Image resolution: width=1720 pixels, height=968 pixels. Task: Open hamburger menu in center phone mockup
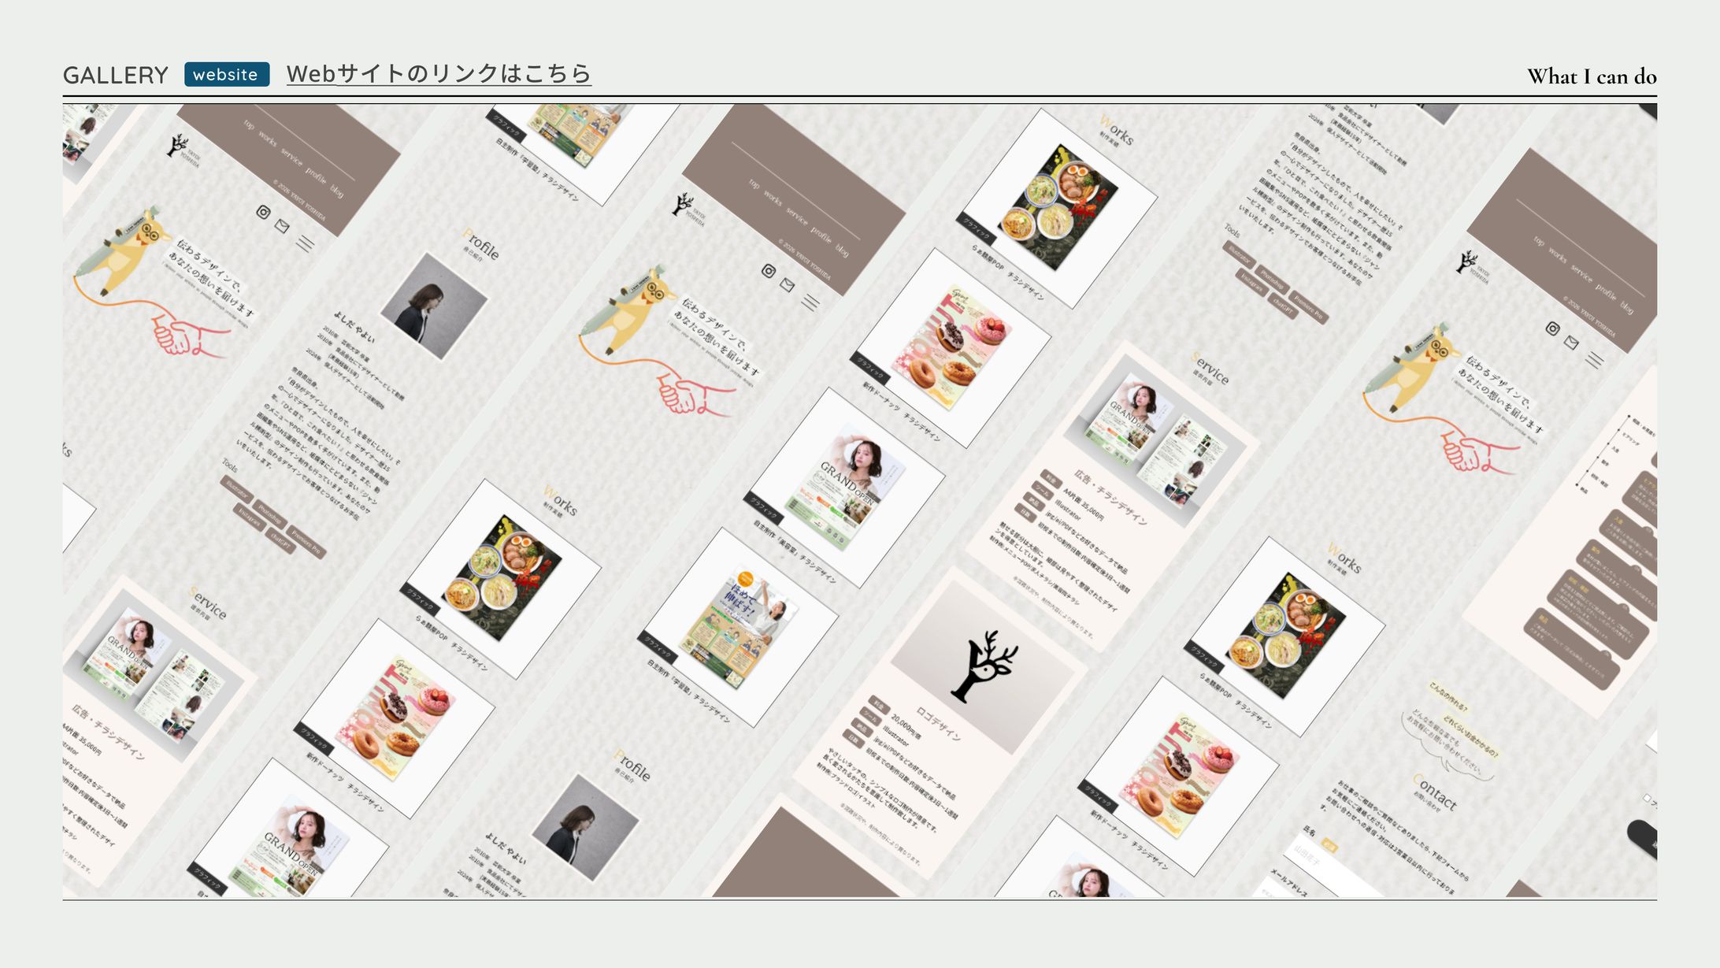[x=810, y=302]
